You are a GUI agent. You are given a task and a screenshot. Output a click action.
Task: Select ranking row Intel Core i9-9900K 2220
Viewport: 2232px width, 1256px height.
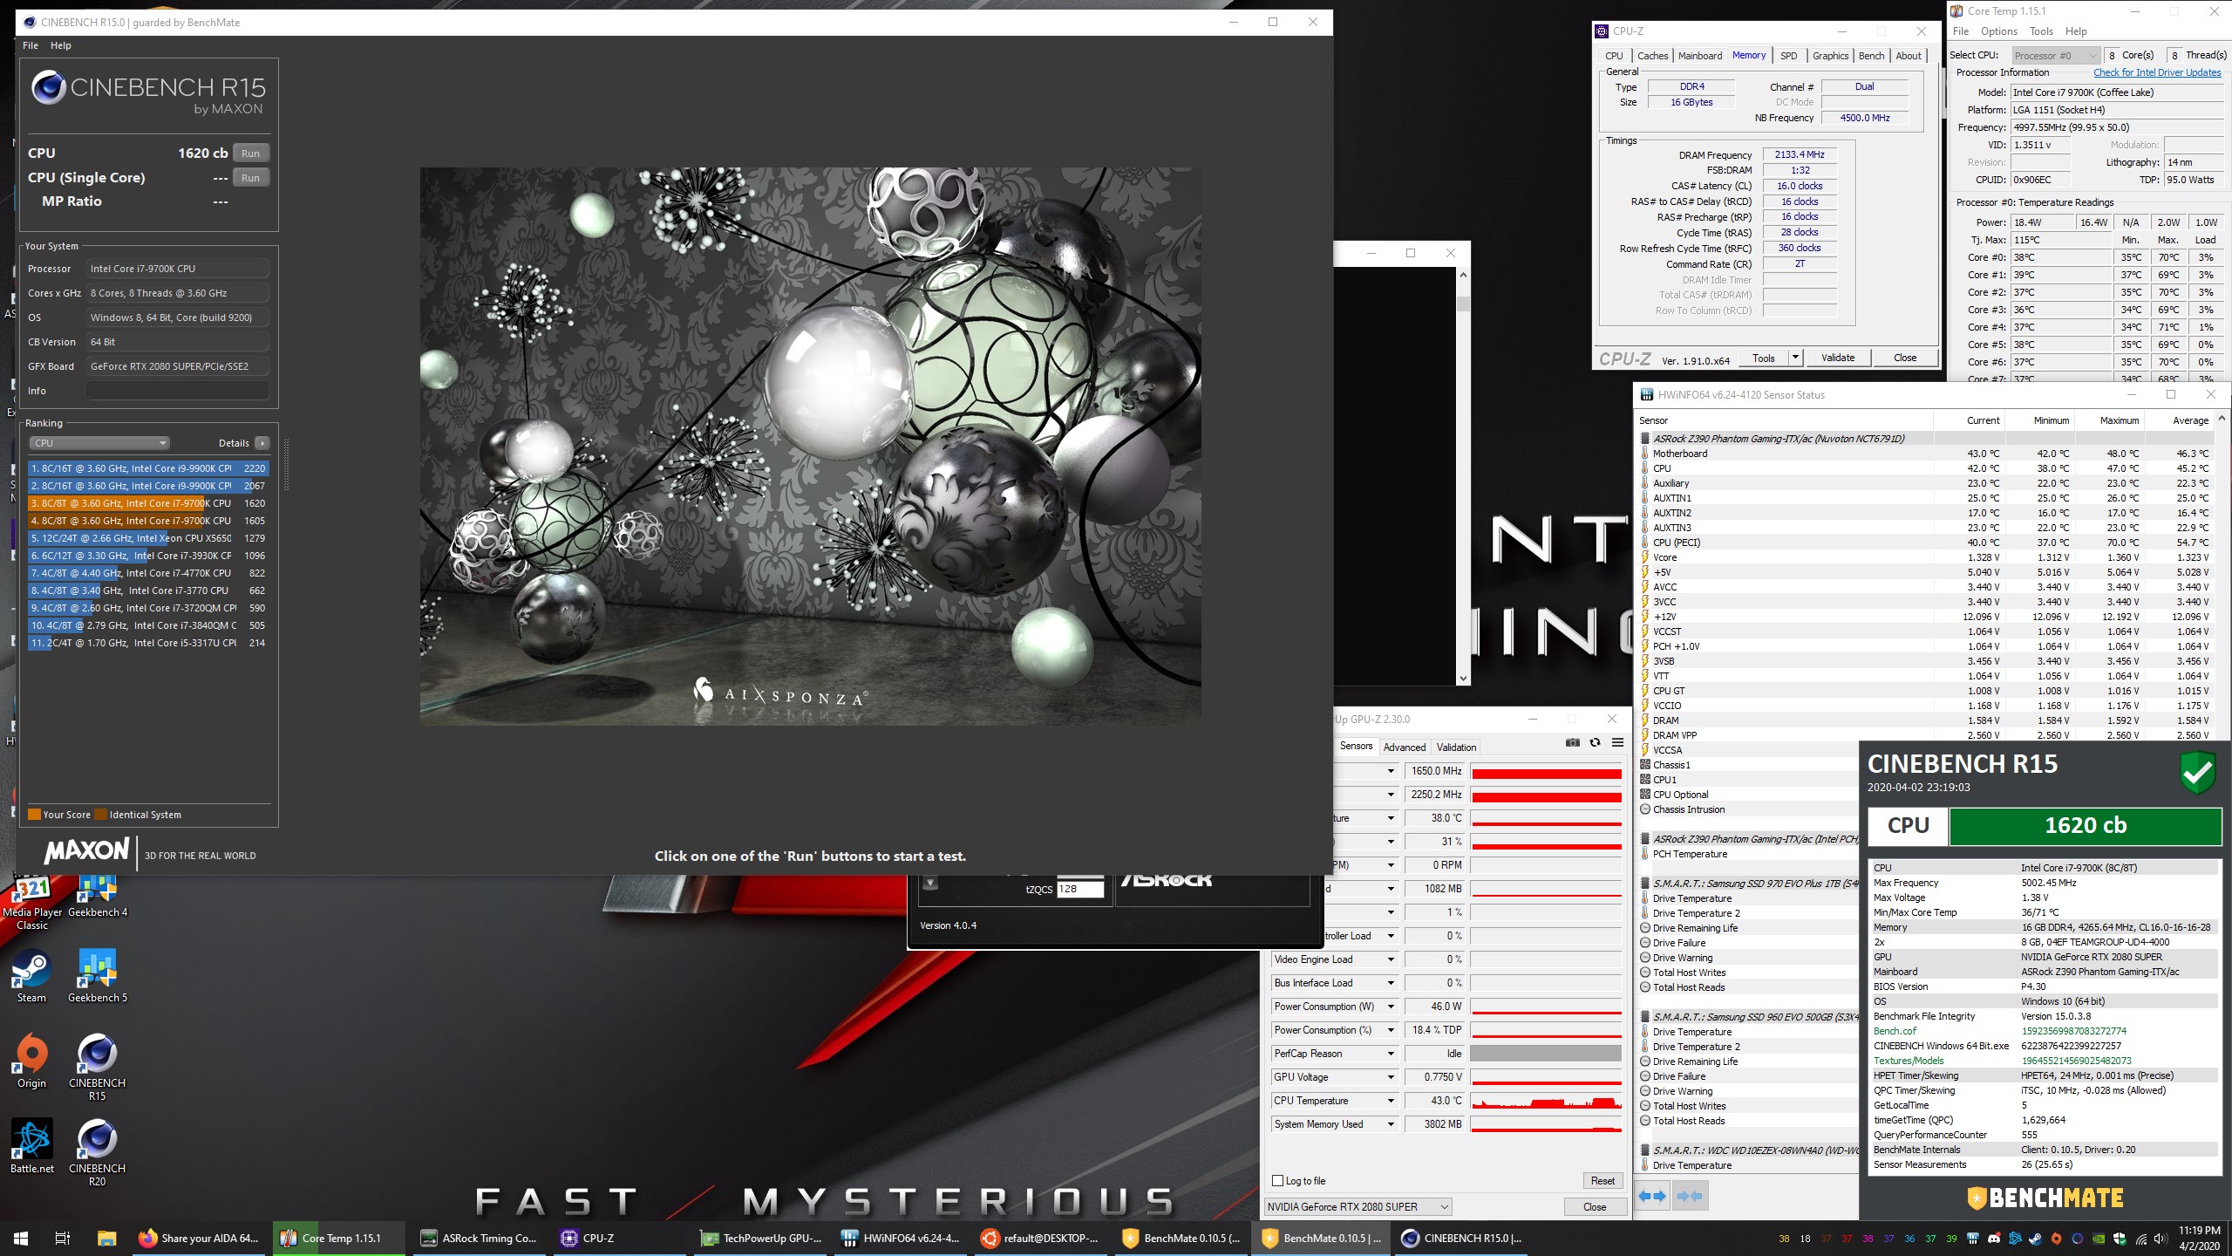coord(148,468)
